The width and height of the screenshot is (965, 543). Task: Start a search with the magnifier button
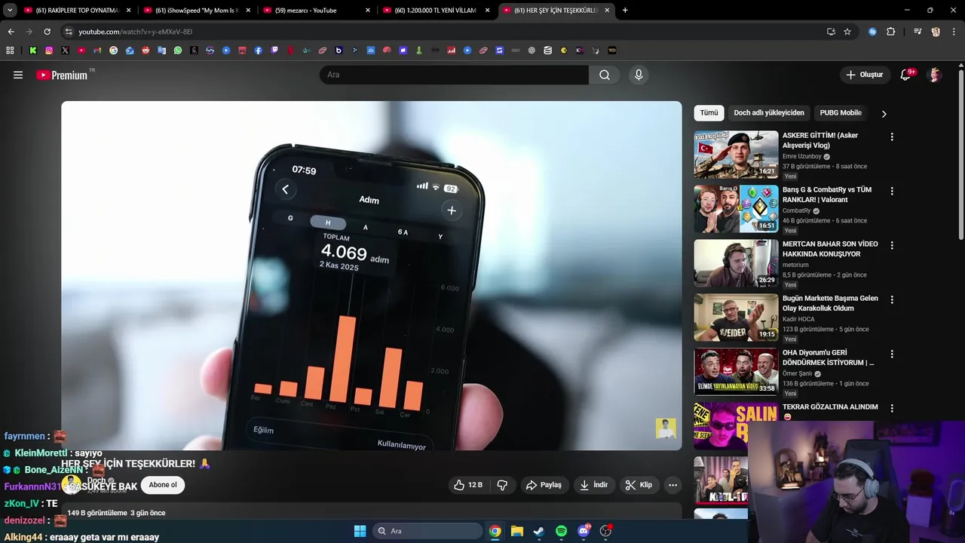[605, 75]
